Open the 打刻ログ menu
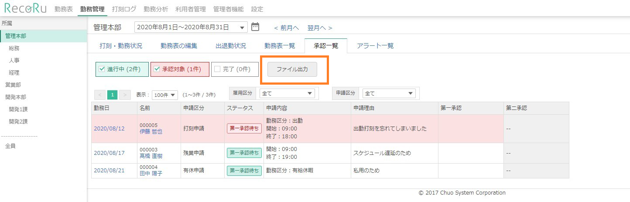This screenshot has width=630, height=202. pyautogui.click(x=124, y=9)
